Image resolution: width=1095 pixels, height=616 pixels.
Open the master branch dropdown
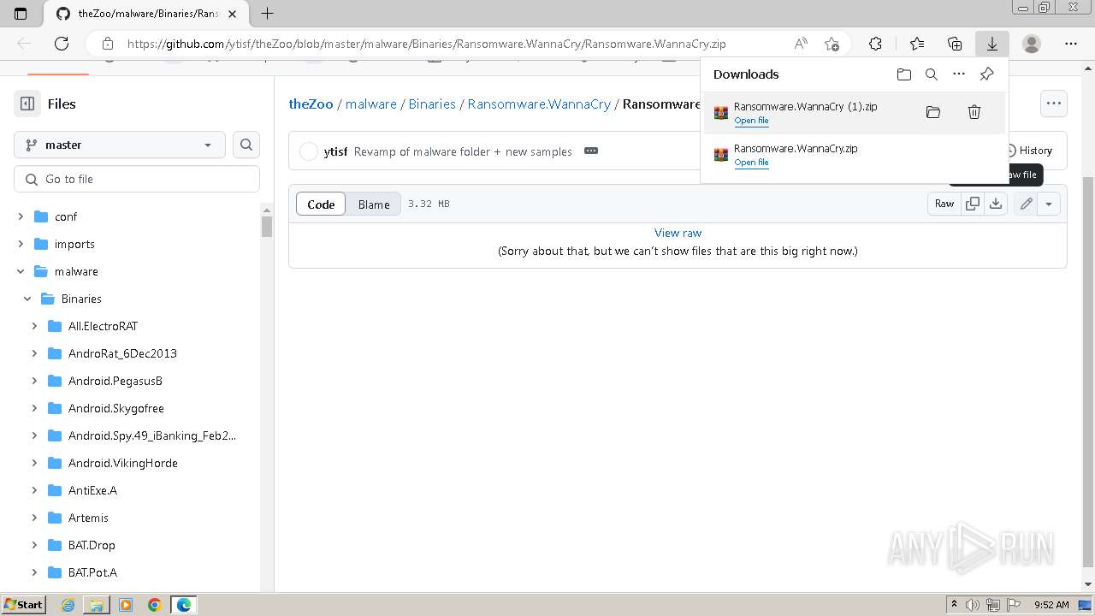(120, 145)
